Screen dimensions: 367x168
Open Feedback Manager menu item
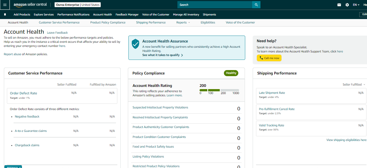(127, 14)
